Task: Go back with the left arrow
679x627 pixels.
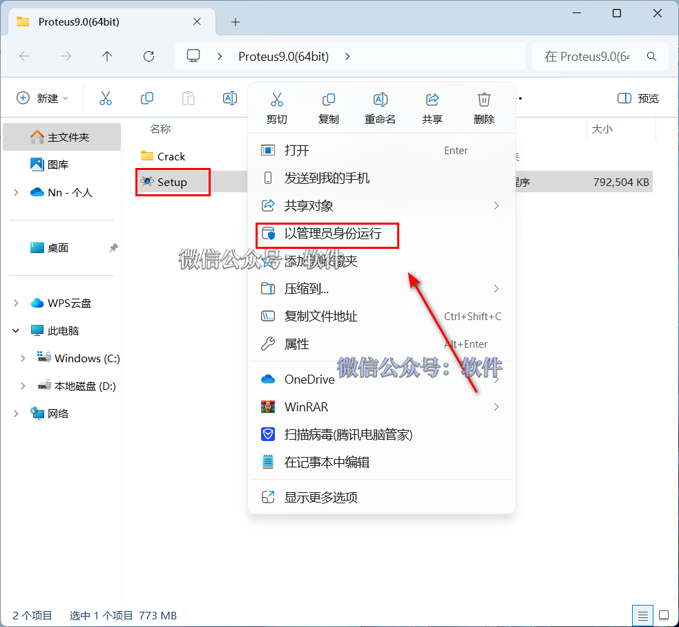Action: tap(25, 56)
